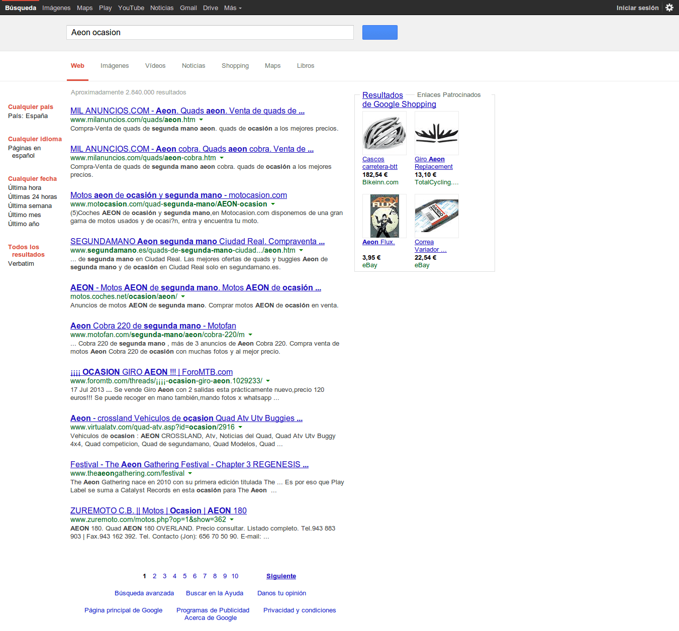Open Aeon Cobra 220 Motofan result
This screenshot has height=631, width=679.
153,326
